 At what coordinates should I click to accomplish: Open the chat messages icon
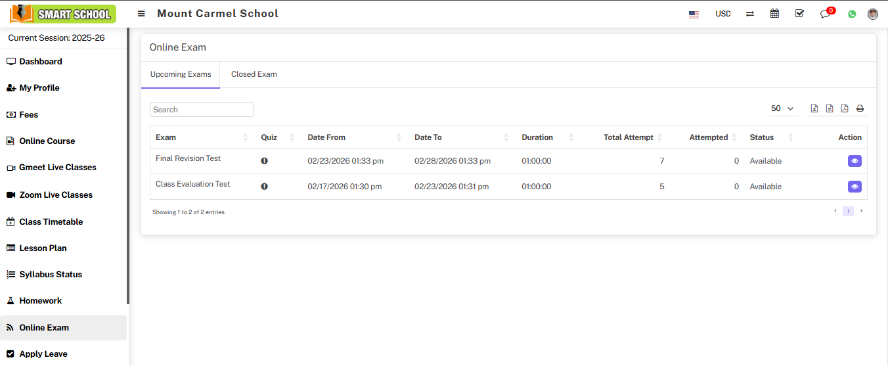(x=826, y=14)
